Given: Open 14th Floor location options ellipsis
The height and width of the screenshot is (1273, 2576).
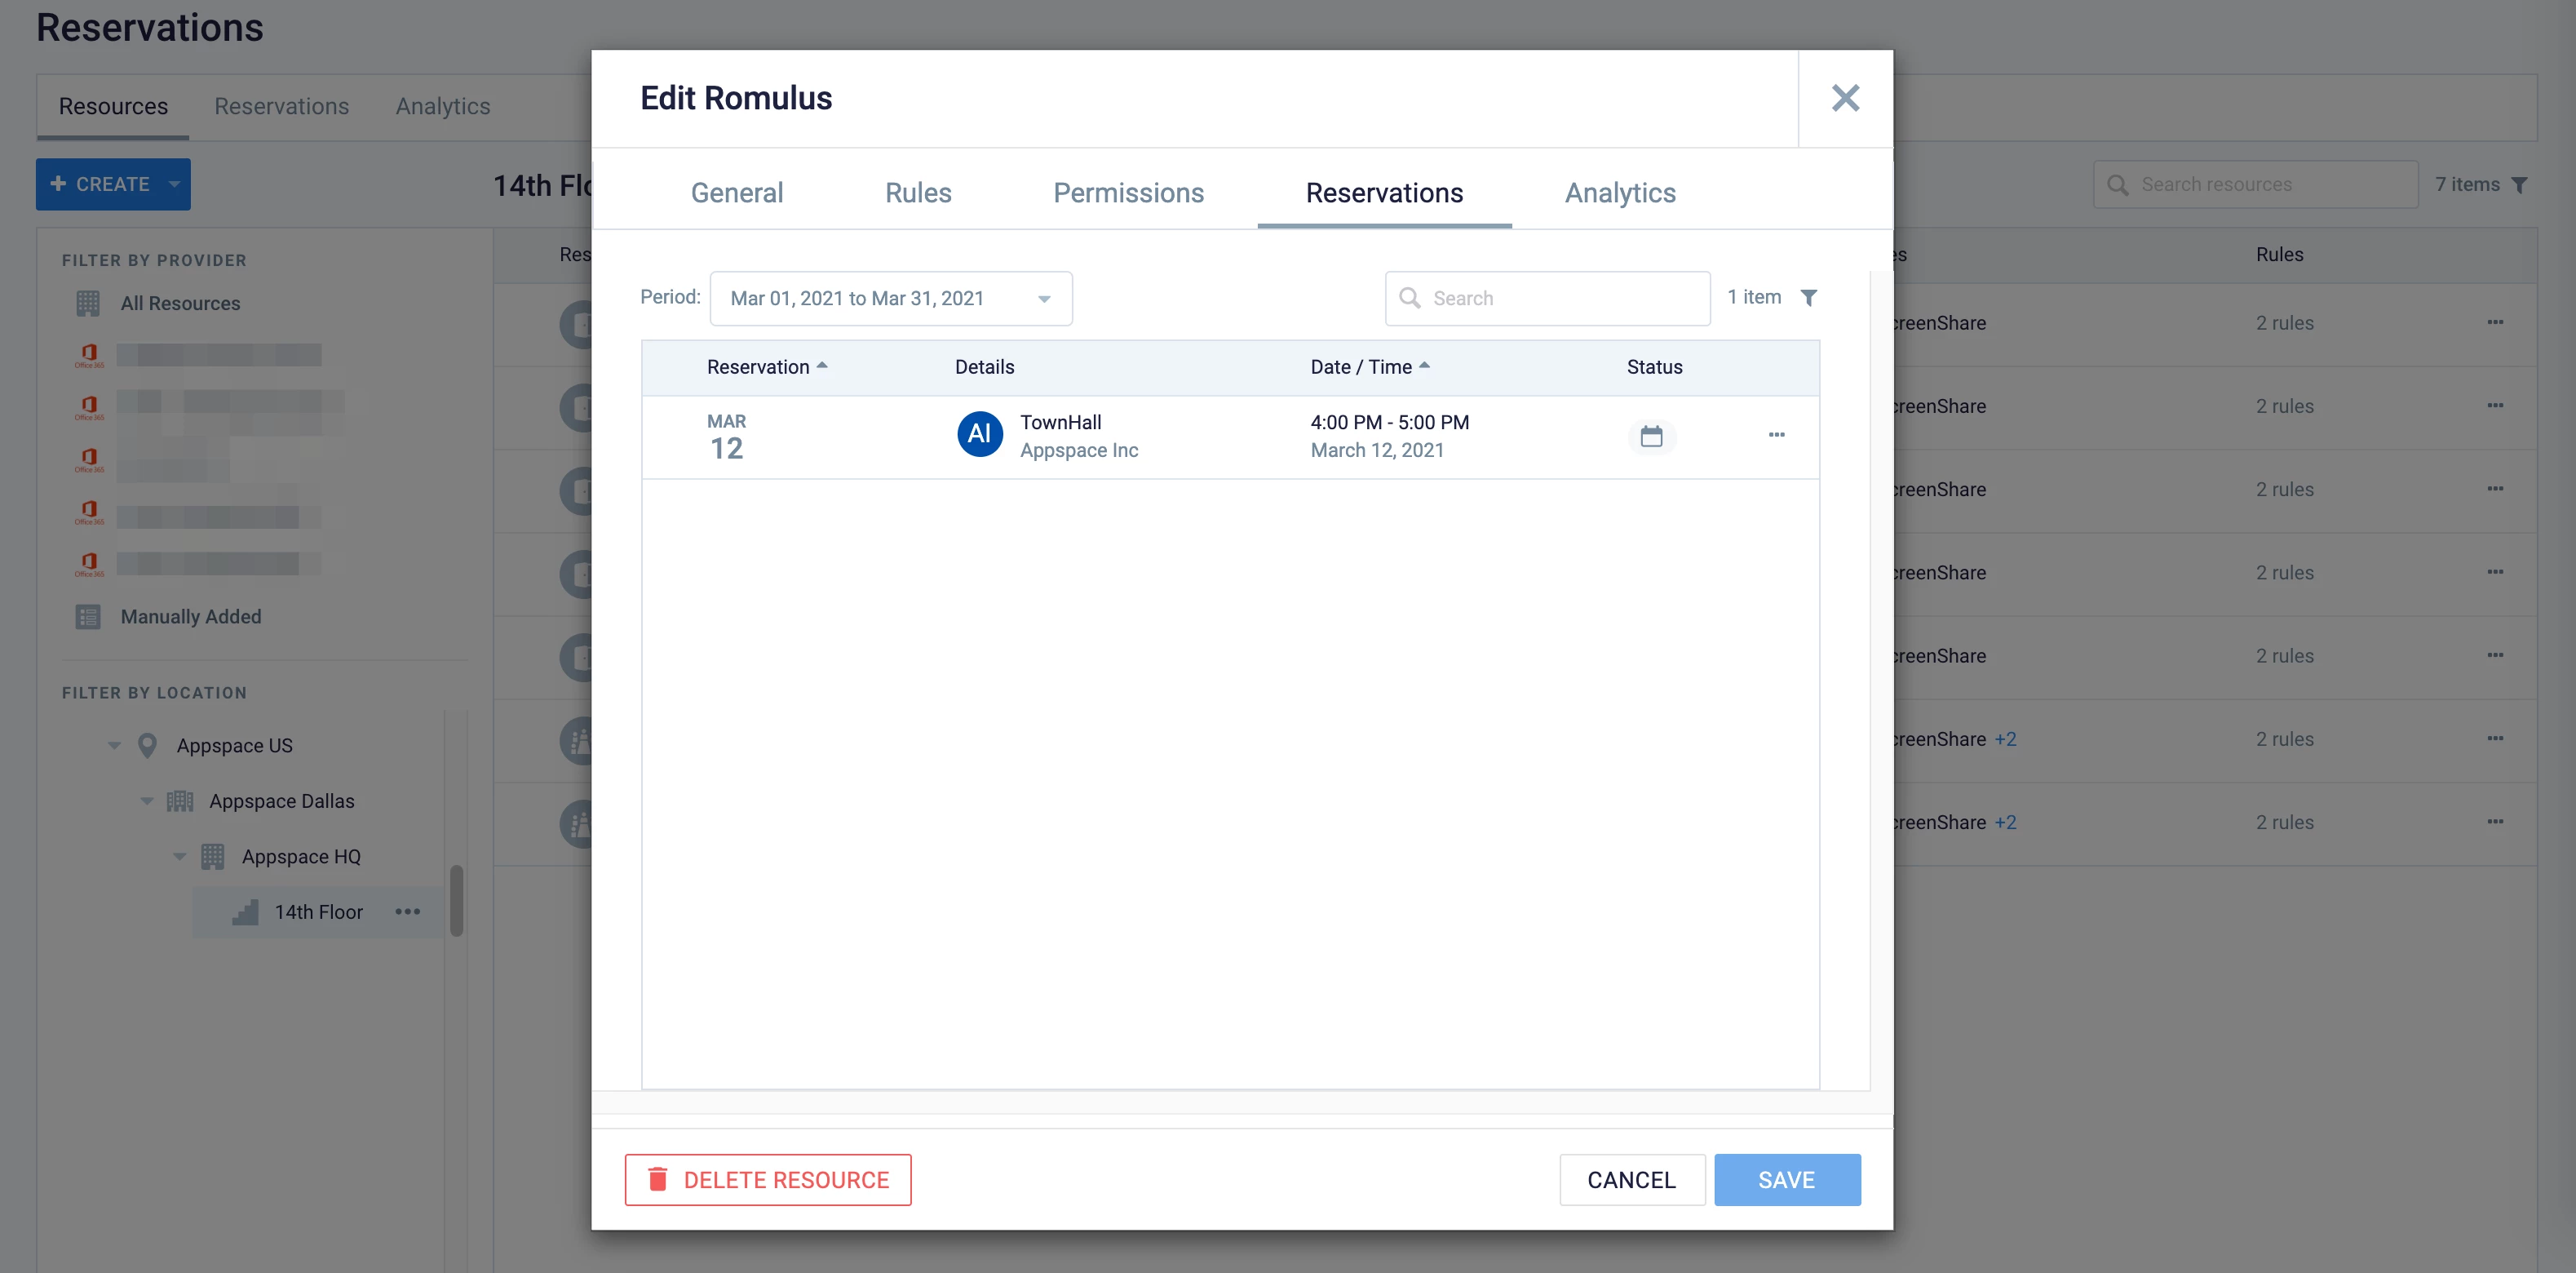Looking at the screenshot, I should [x=407, y=912].
